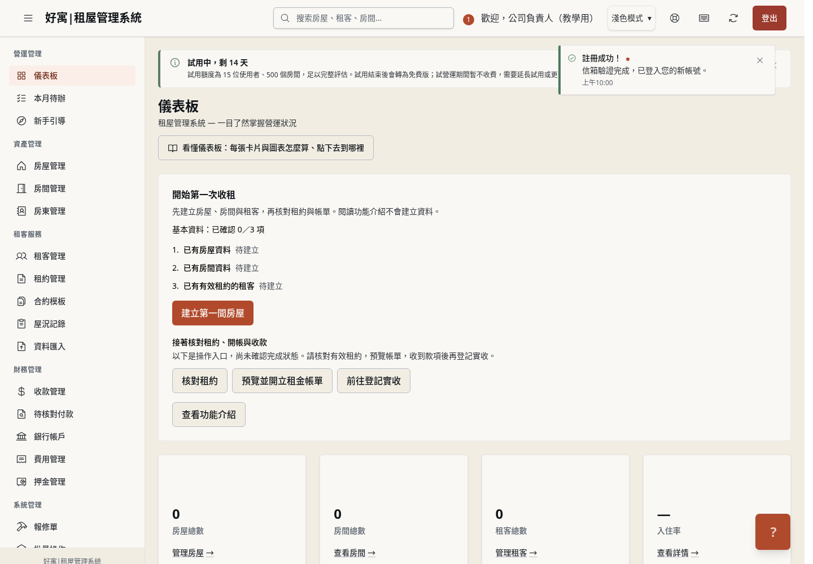Image resolution: width=813 pixels, height=564 pixels.
Task: Open 報修單 in the sidebar
Action: [72, 527]
